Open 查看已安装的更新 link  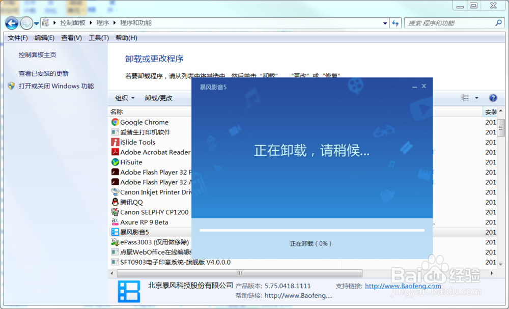[43, 74]
